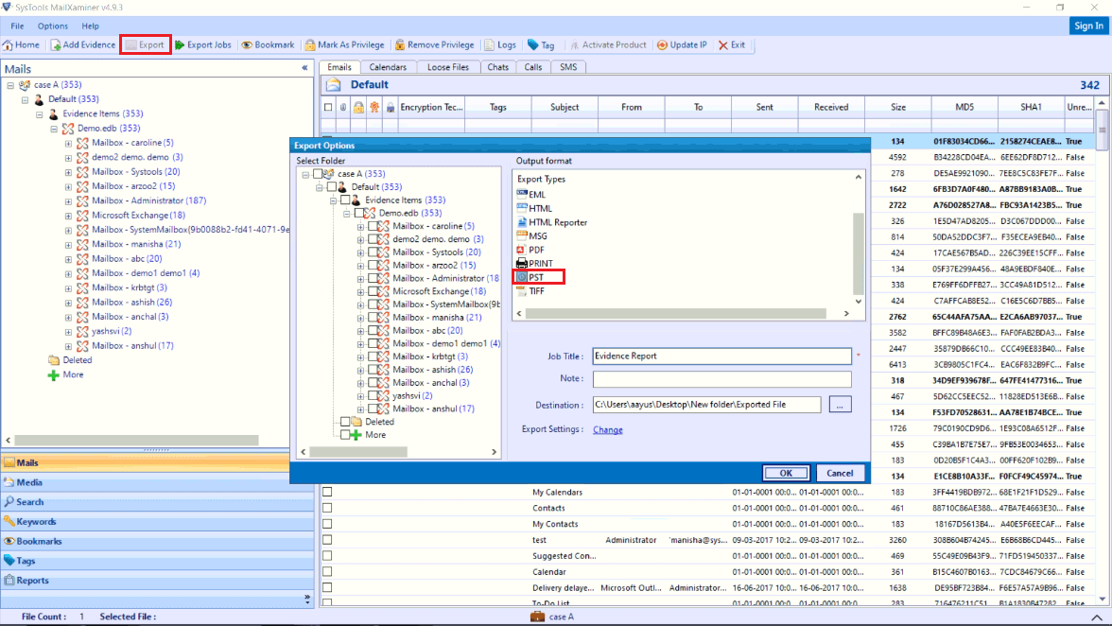Click the Destination browse button
The height and width of the screenshot is (626, 1112).
coord(840,403)
